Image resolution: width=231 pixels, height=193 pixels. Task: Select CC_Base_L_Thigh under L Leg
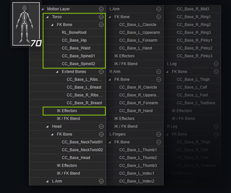[x=193, y=80]
